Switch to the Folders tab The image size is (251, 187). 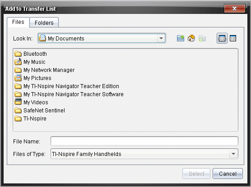(x=44, y=22)
